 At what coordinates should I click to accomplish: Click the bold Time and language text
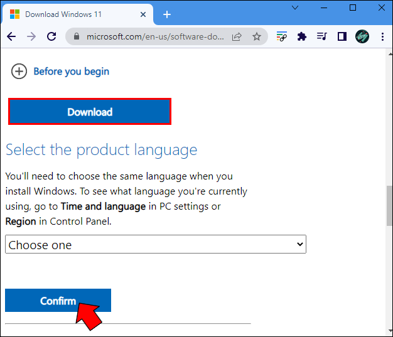(x=103, y=206)
